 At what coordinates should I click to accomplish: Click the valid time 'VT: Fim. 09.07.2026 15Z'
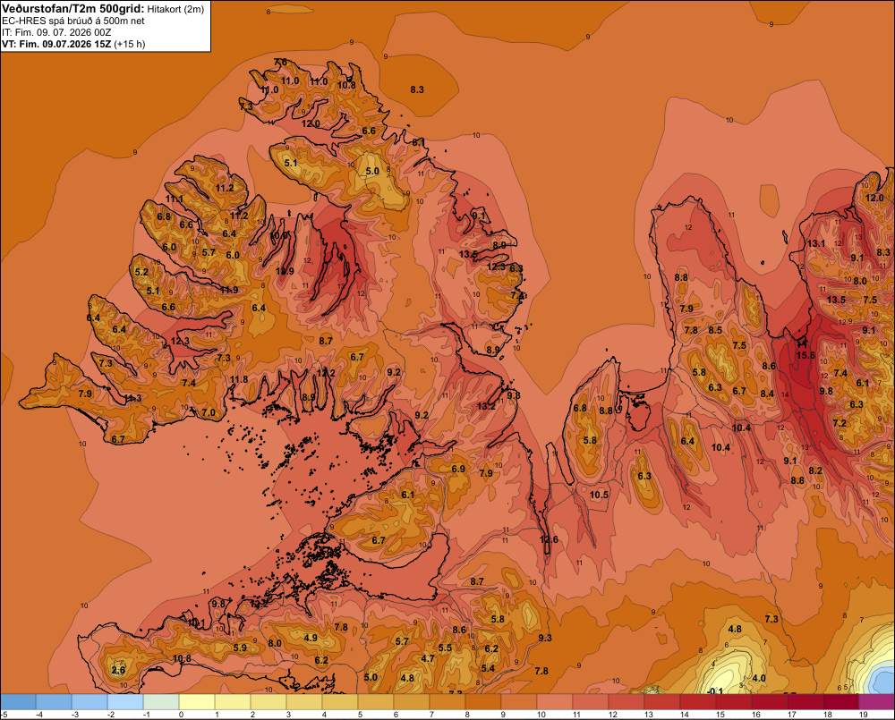click(x=56, y=44)
